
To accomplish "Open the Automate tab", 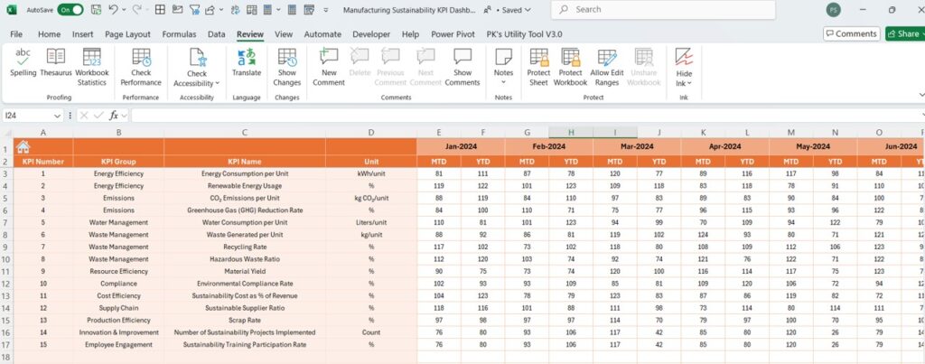I will coord(322,34).
